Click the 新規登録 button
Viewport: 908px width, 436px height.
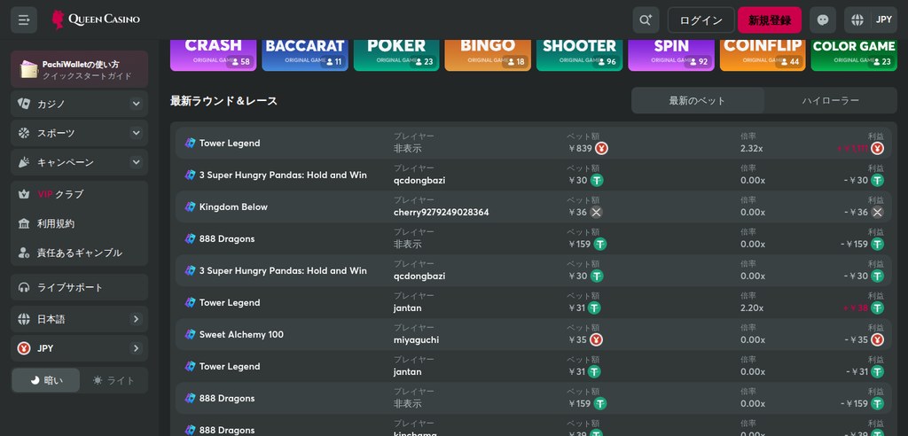pyautogui.click(x=770, y=20)
